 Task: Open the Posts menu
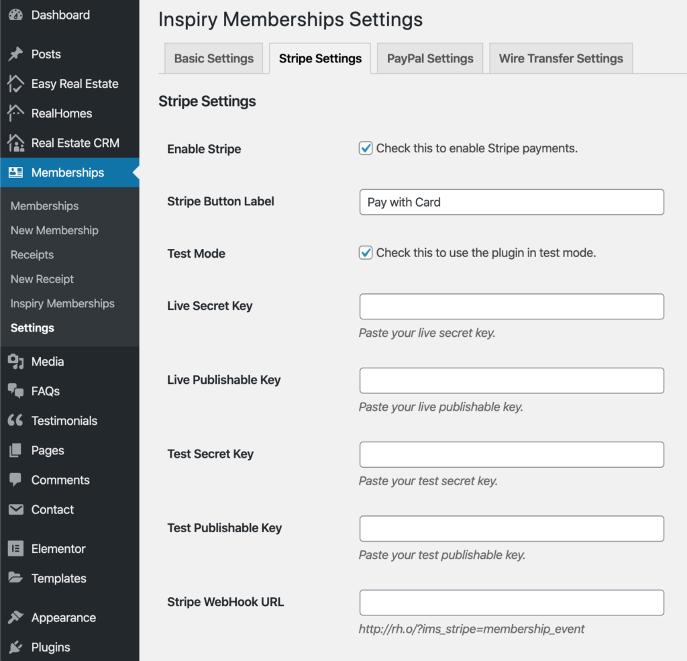coord(70,54)
